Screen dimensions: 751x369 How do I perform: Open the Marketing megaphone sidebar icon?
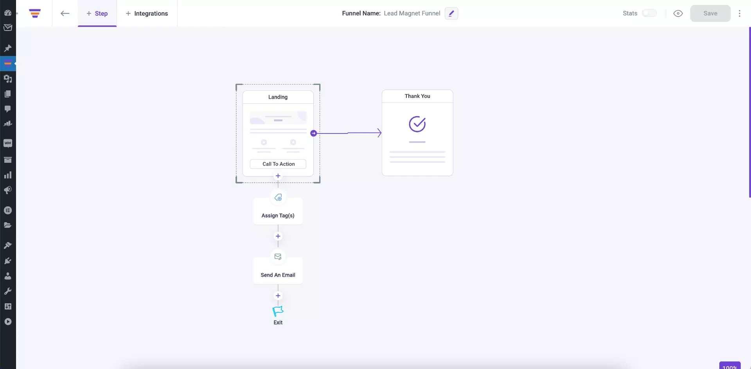coord(8,190)
